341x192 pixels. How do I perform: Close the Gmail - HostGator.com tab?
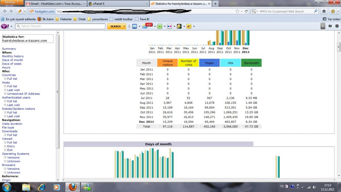click(x=84, y=4)
